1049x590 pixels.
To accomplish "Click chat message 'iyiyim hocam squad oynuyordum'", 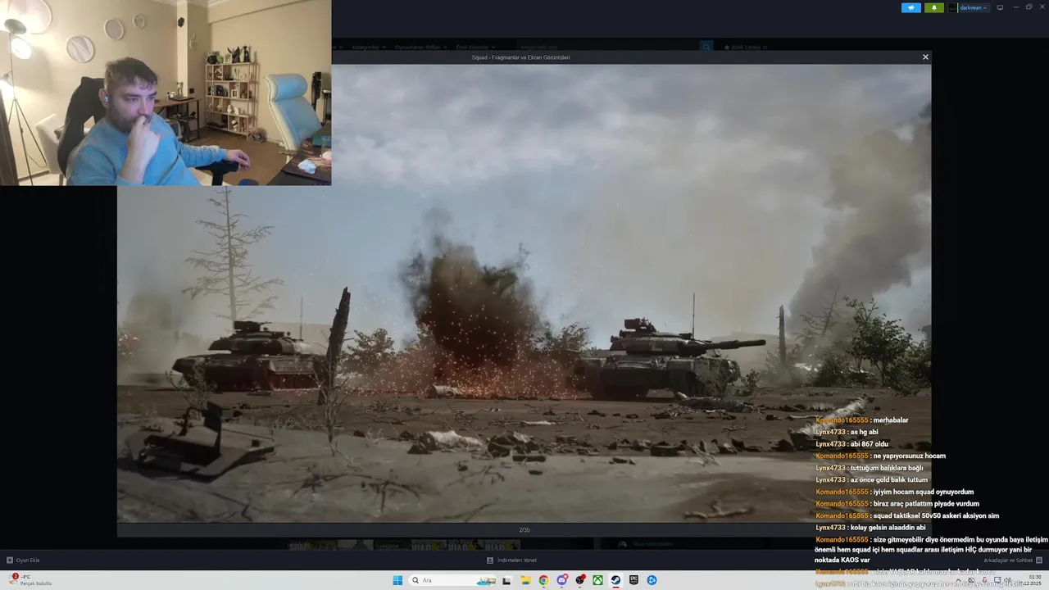I will click(x=924, y=492).
